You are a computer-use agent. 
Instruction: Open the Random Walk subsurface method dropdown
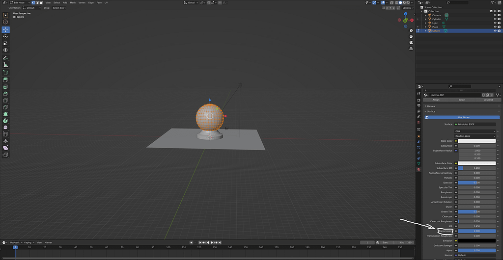(x=475, y=136)
